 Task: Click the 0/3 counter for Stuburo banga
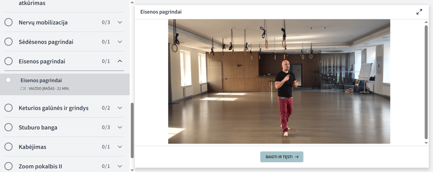(x=106, y=127)
